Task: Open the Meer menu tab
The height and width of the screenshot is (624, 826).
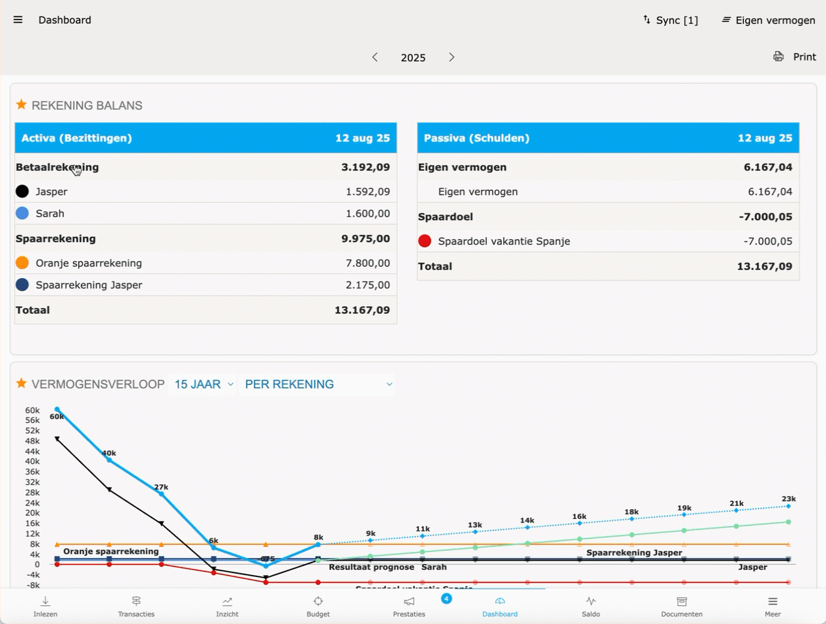Action: pyautogui.click(x=772, y=606)
